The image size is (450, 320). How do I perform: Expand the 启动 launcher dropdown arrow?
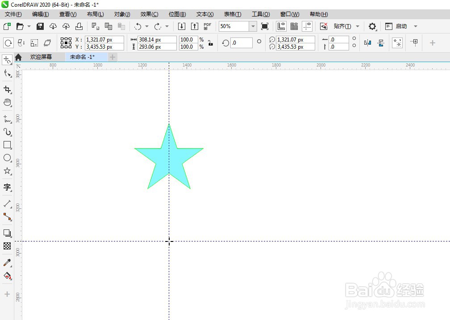[x=416, y=26]
